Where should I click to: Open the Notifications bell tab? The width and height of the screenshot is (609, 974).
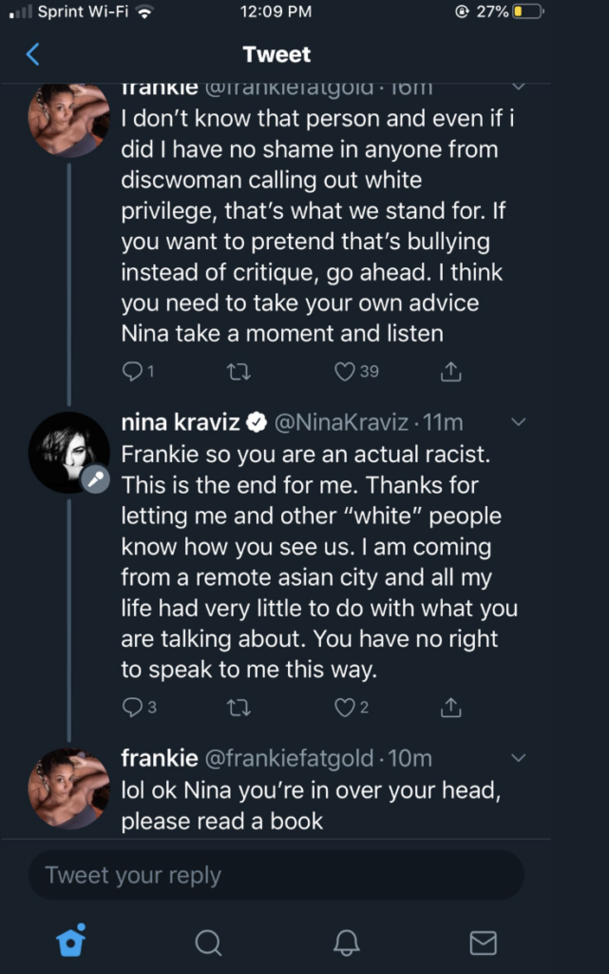click(x=346, y=942)
